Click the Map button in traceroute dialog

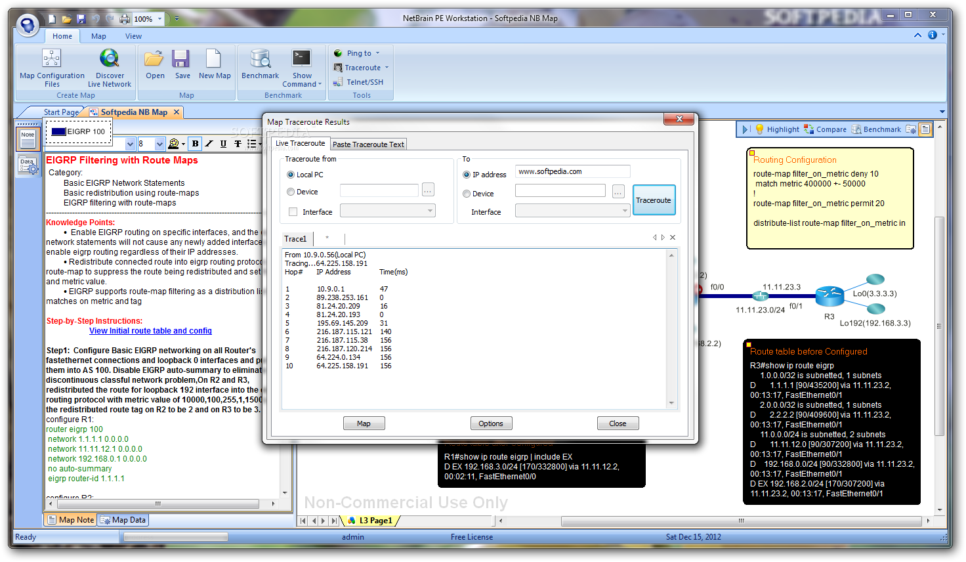pyautogui.click(x=364, y=423)
